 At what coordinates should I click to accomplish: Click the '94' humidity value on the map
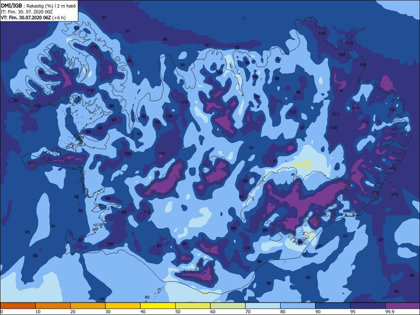[x=102, y=299]
